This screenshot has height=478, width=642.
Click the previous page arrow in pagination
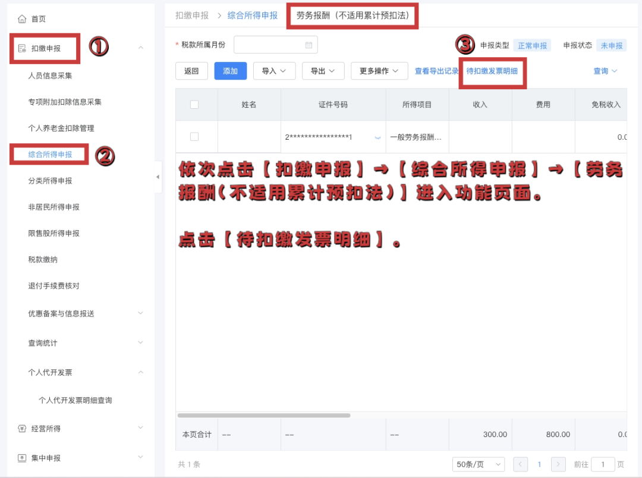(521, 464)
